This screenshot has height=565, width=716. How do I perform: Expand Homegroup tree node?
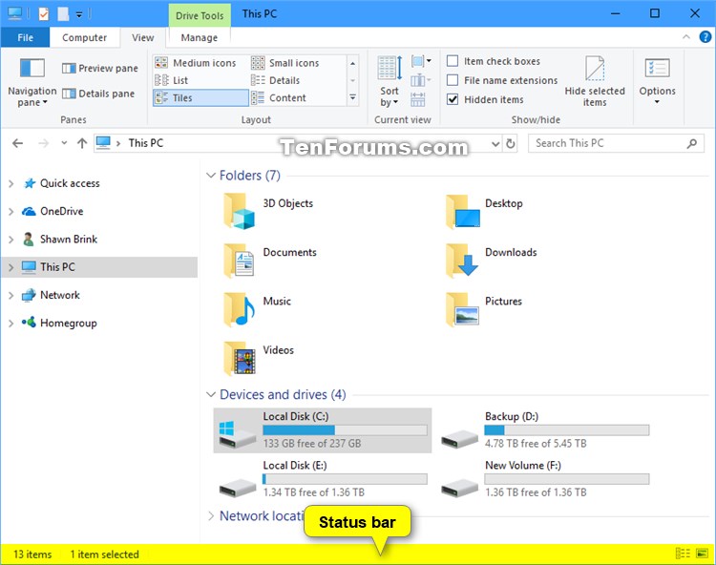click(x=11, y=324)
